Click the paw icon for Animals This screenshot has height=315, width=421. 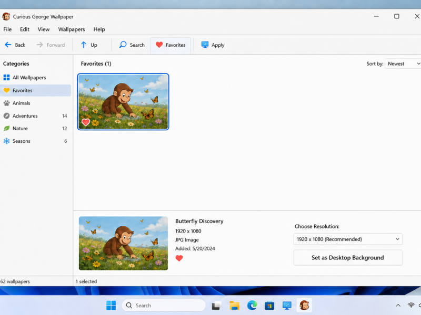point(6,103)
